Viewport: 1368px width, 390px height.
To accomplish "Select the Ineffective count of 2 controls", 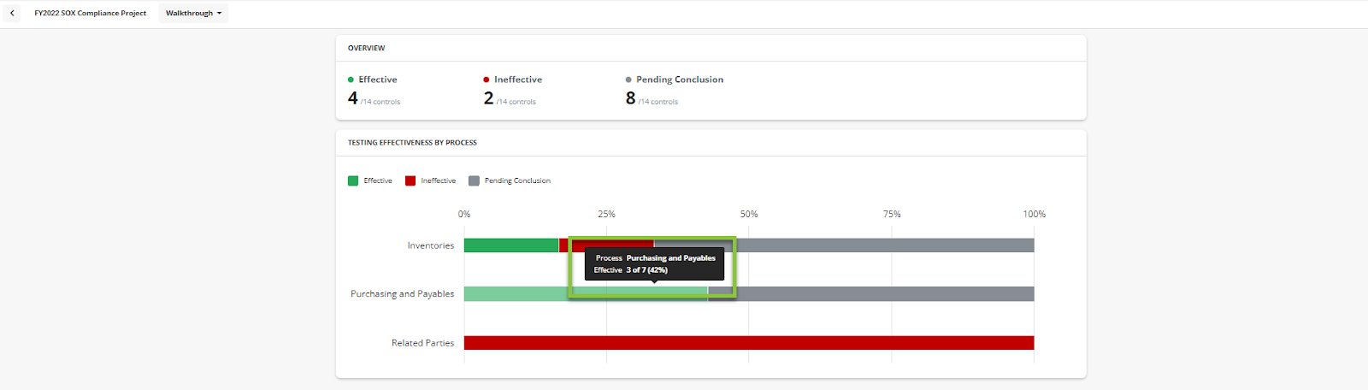I will click(488, 98).
